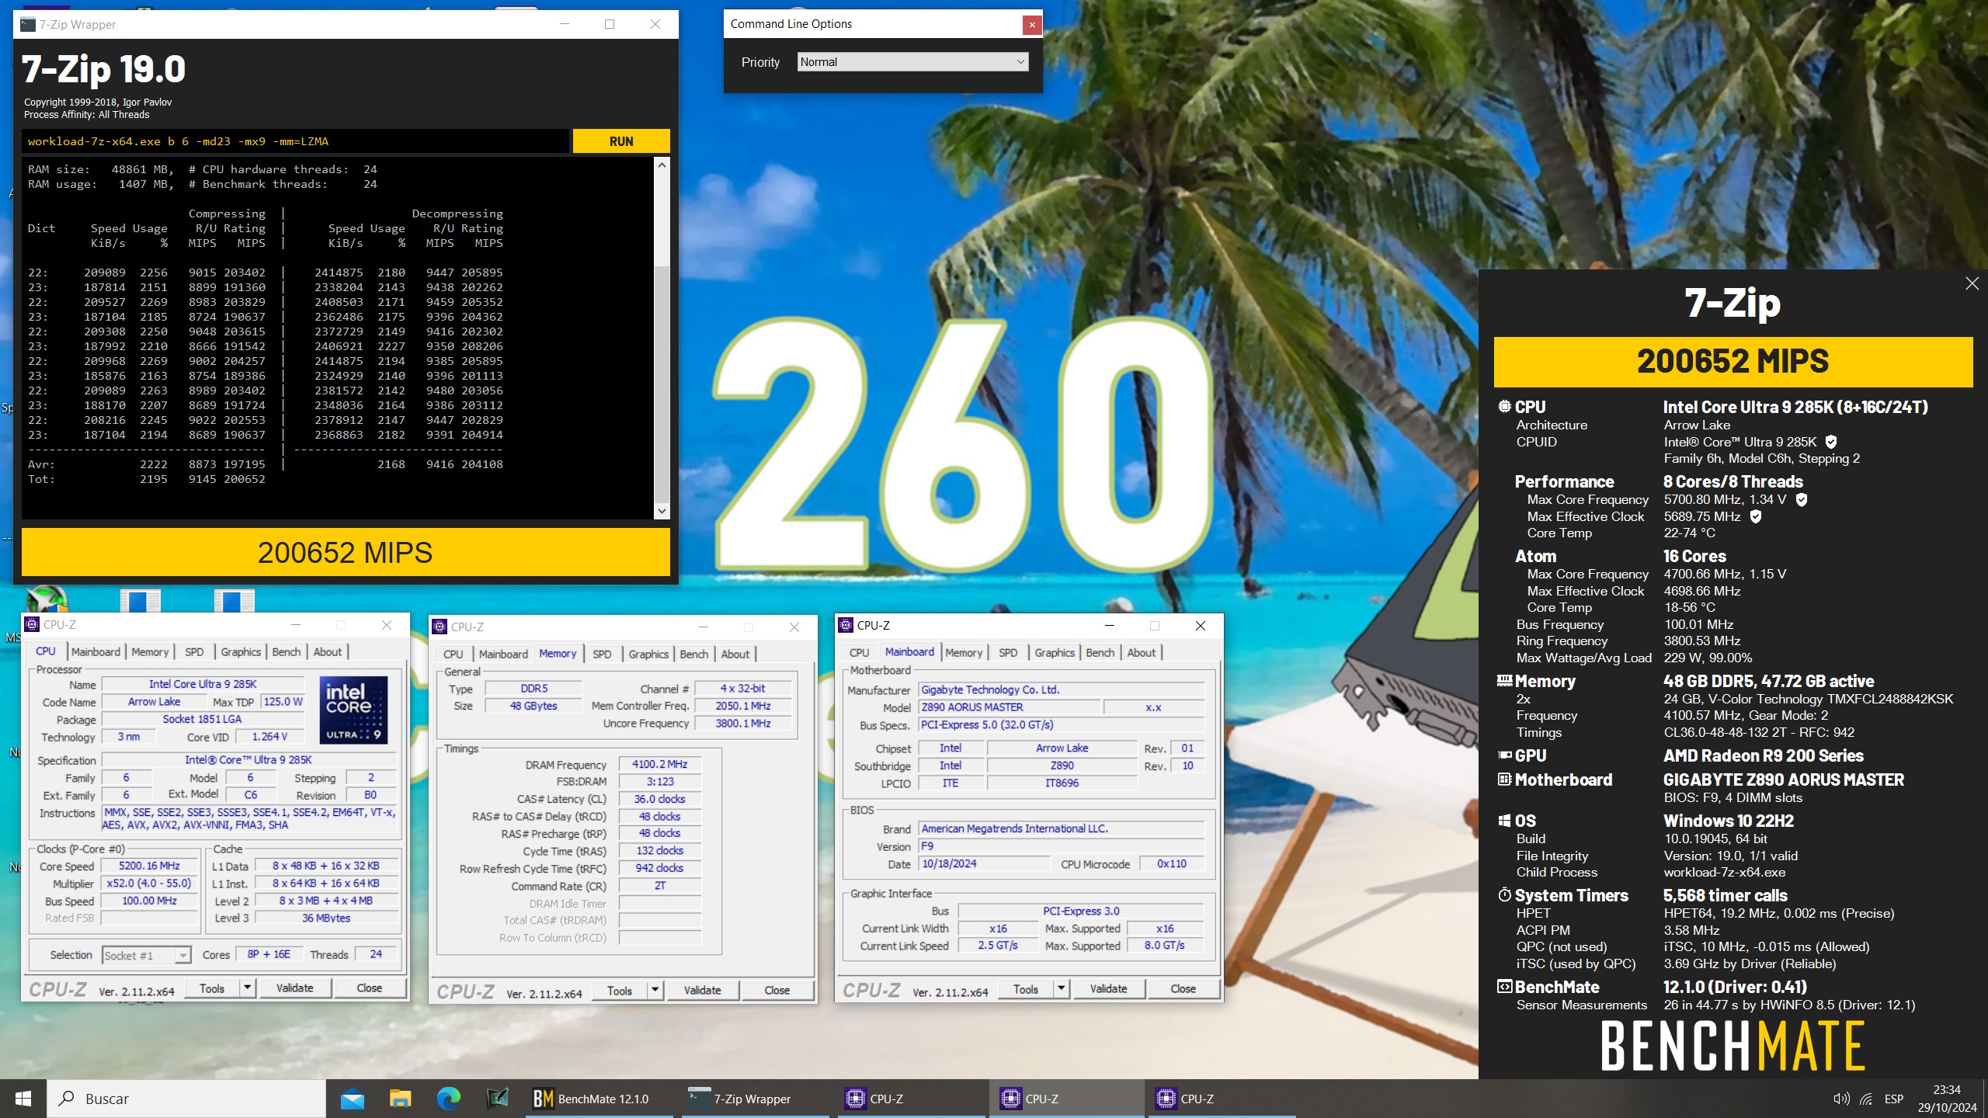Click Max Effective Clock verified shield icon
Image resolution: width=1988 pixels, height=1118 pixels.
coord(1757,516)
